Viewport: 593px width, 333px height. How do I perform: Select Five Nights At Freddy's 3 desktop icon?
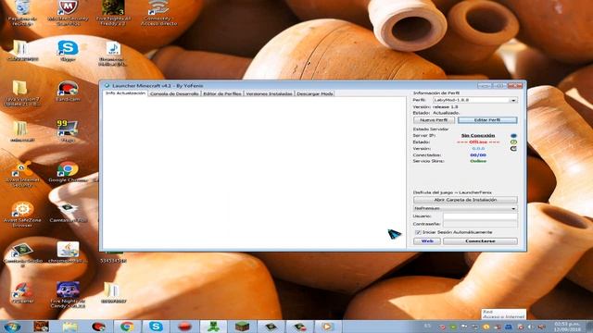(x=113, y=12)
